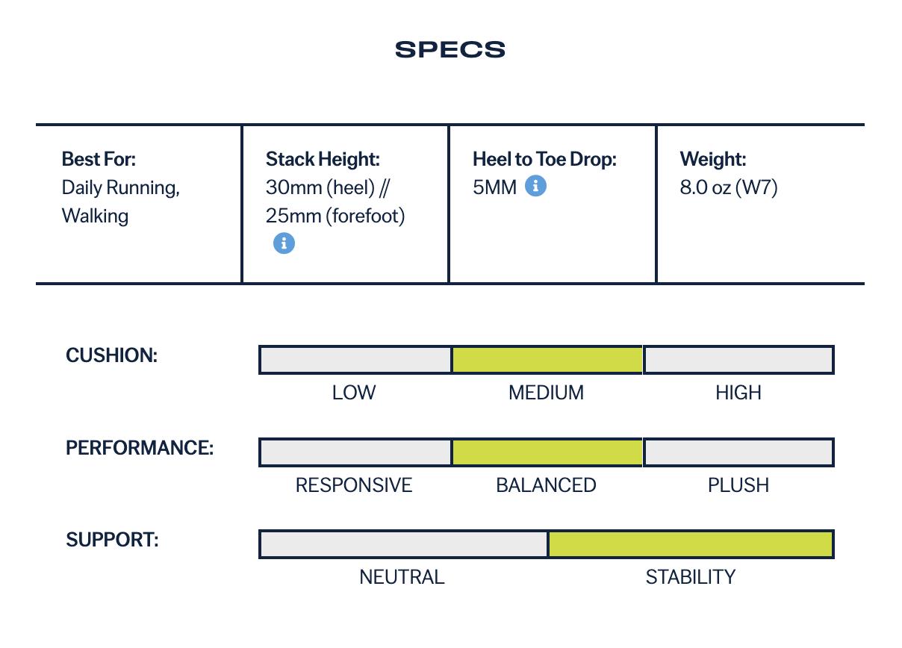Click the Heel to Toe Drop info icon
The width and height of the screenshot is (902, 648).
535,186
